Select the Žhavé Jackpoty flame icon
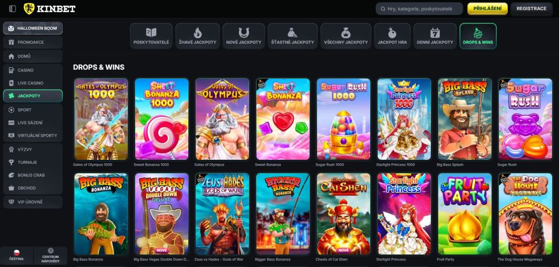Screen dimensions: 559x267 point(197,33)
